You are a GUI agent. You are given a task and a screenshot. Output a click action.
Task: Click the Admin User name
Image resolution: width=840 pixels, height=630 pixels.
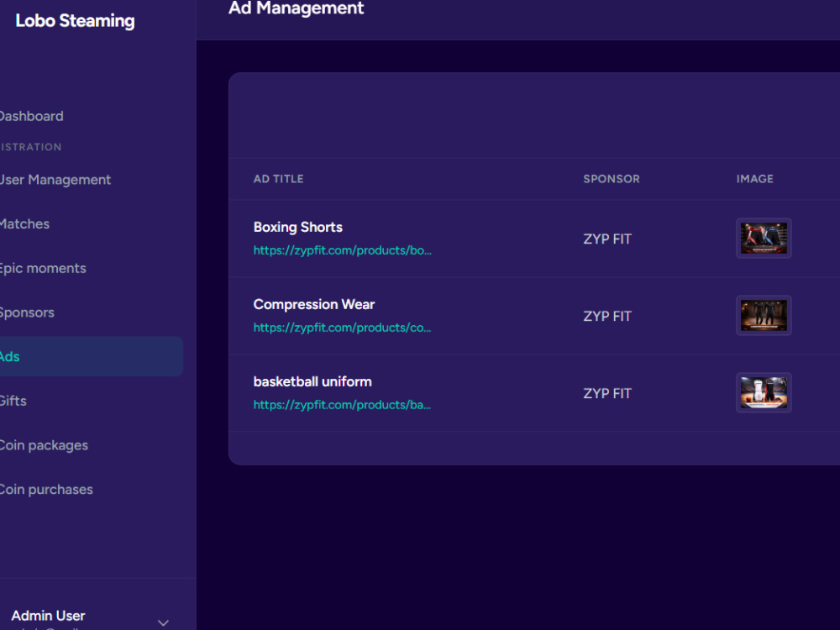pyautogui.click(x=48, y=616)
